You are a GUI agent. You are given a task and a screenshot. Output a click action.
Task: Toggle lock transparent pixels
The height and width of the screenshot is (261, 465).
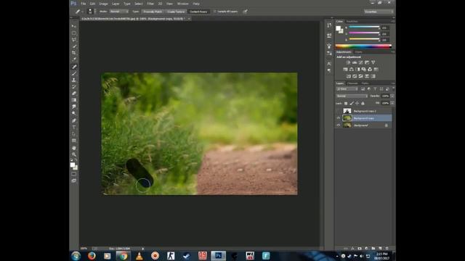click(x=346, y=103)
